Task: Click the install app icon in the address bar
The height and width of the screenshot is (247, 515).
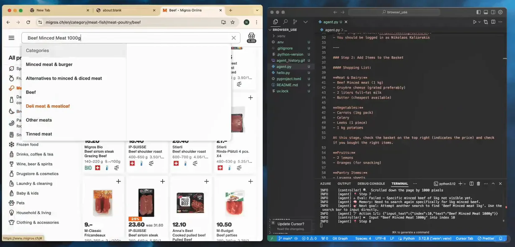Action: pyautogui.click(x=223, y=22)
